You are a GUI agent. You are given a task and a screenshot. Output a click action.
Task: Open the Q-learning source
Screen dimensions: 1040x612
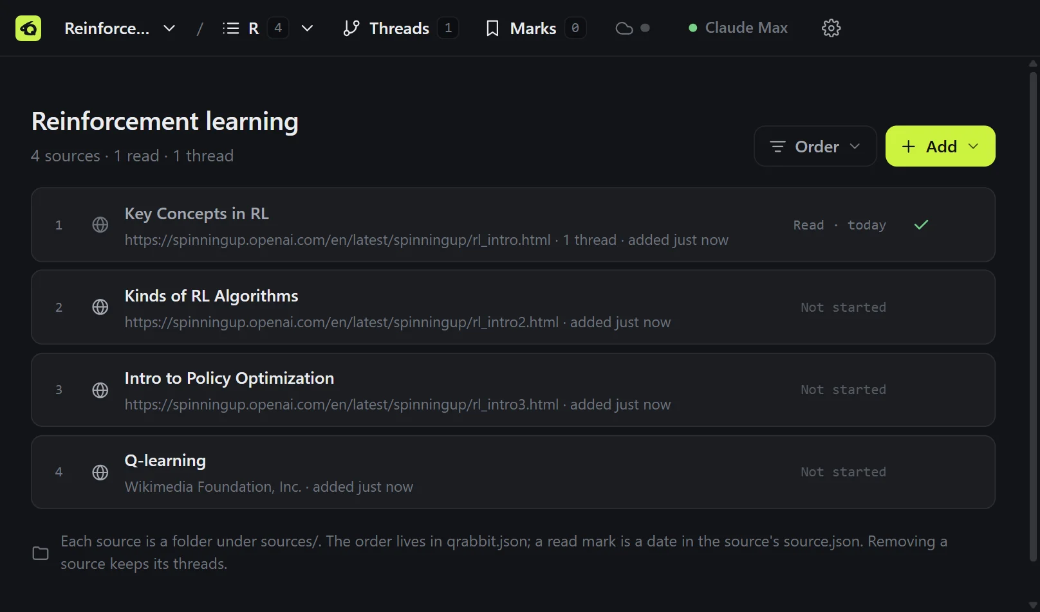pyautogui.click(x=513, y=472)
